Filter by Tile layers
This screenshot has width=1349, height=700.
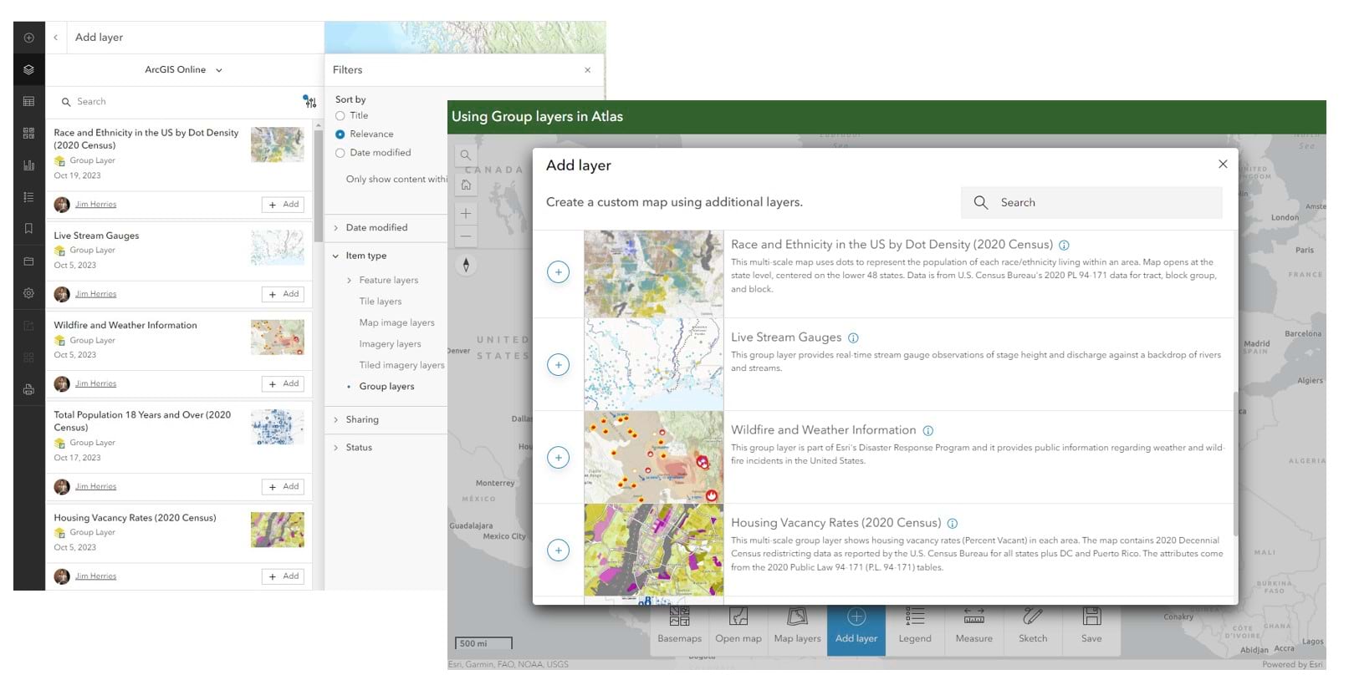tap(381, 302)
